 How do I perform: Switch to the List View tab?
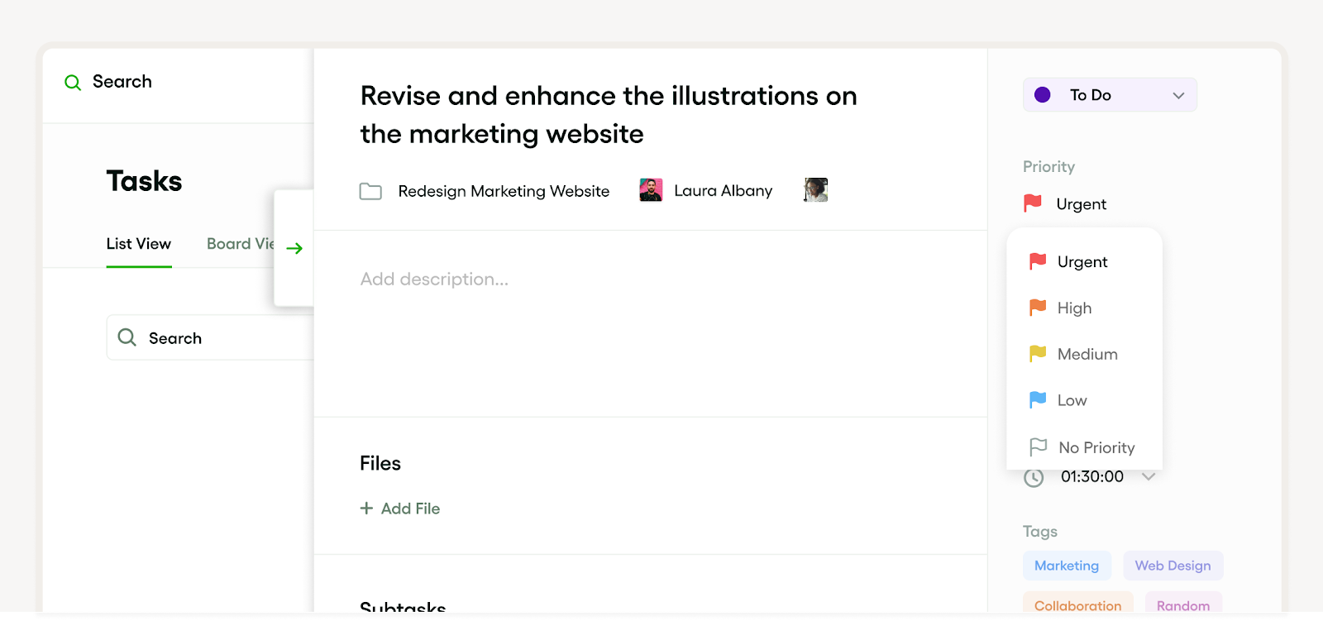coord(139,244)
